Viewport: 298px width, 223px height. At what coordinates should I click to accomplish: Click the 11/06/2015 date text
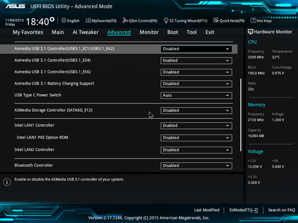14,21
